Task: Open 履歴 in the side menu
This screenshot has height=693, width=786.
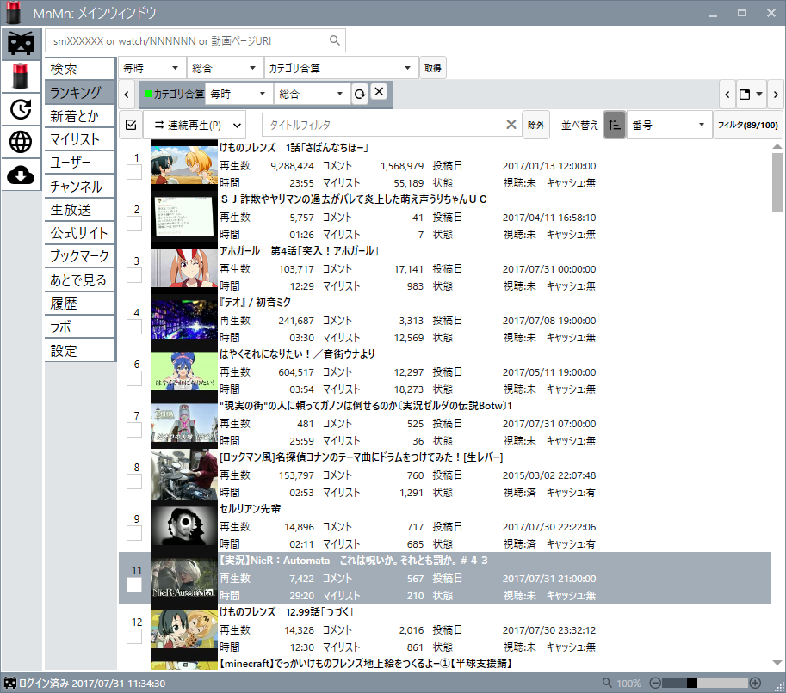Action: point(80,304)
